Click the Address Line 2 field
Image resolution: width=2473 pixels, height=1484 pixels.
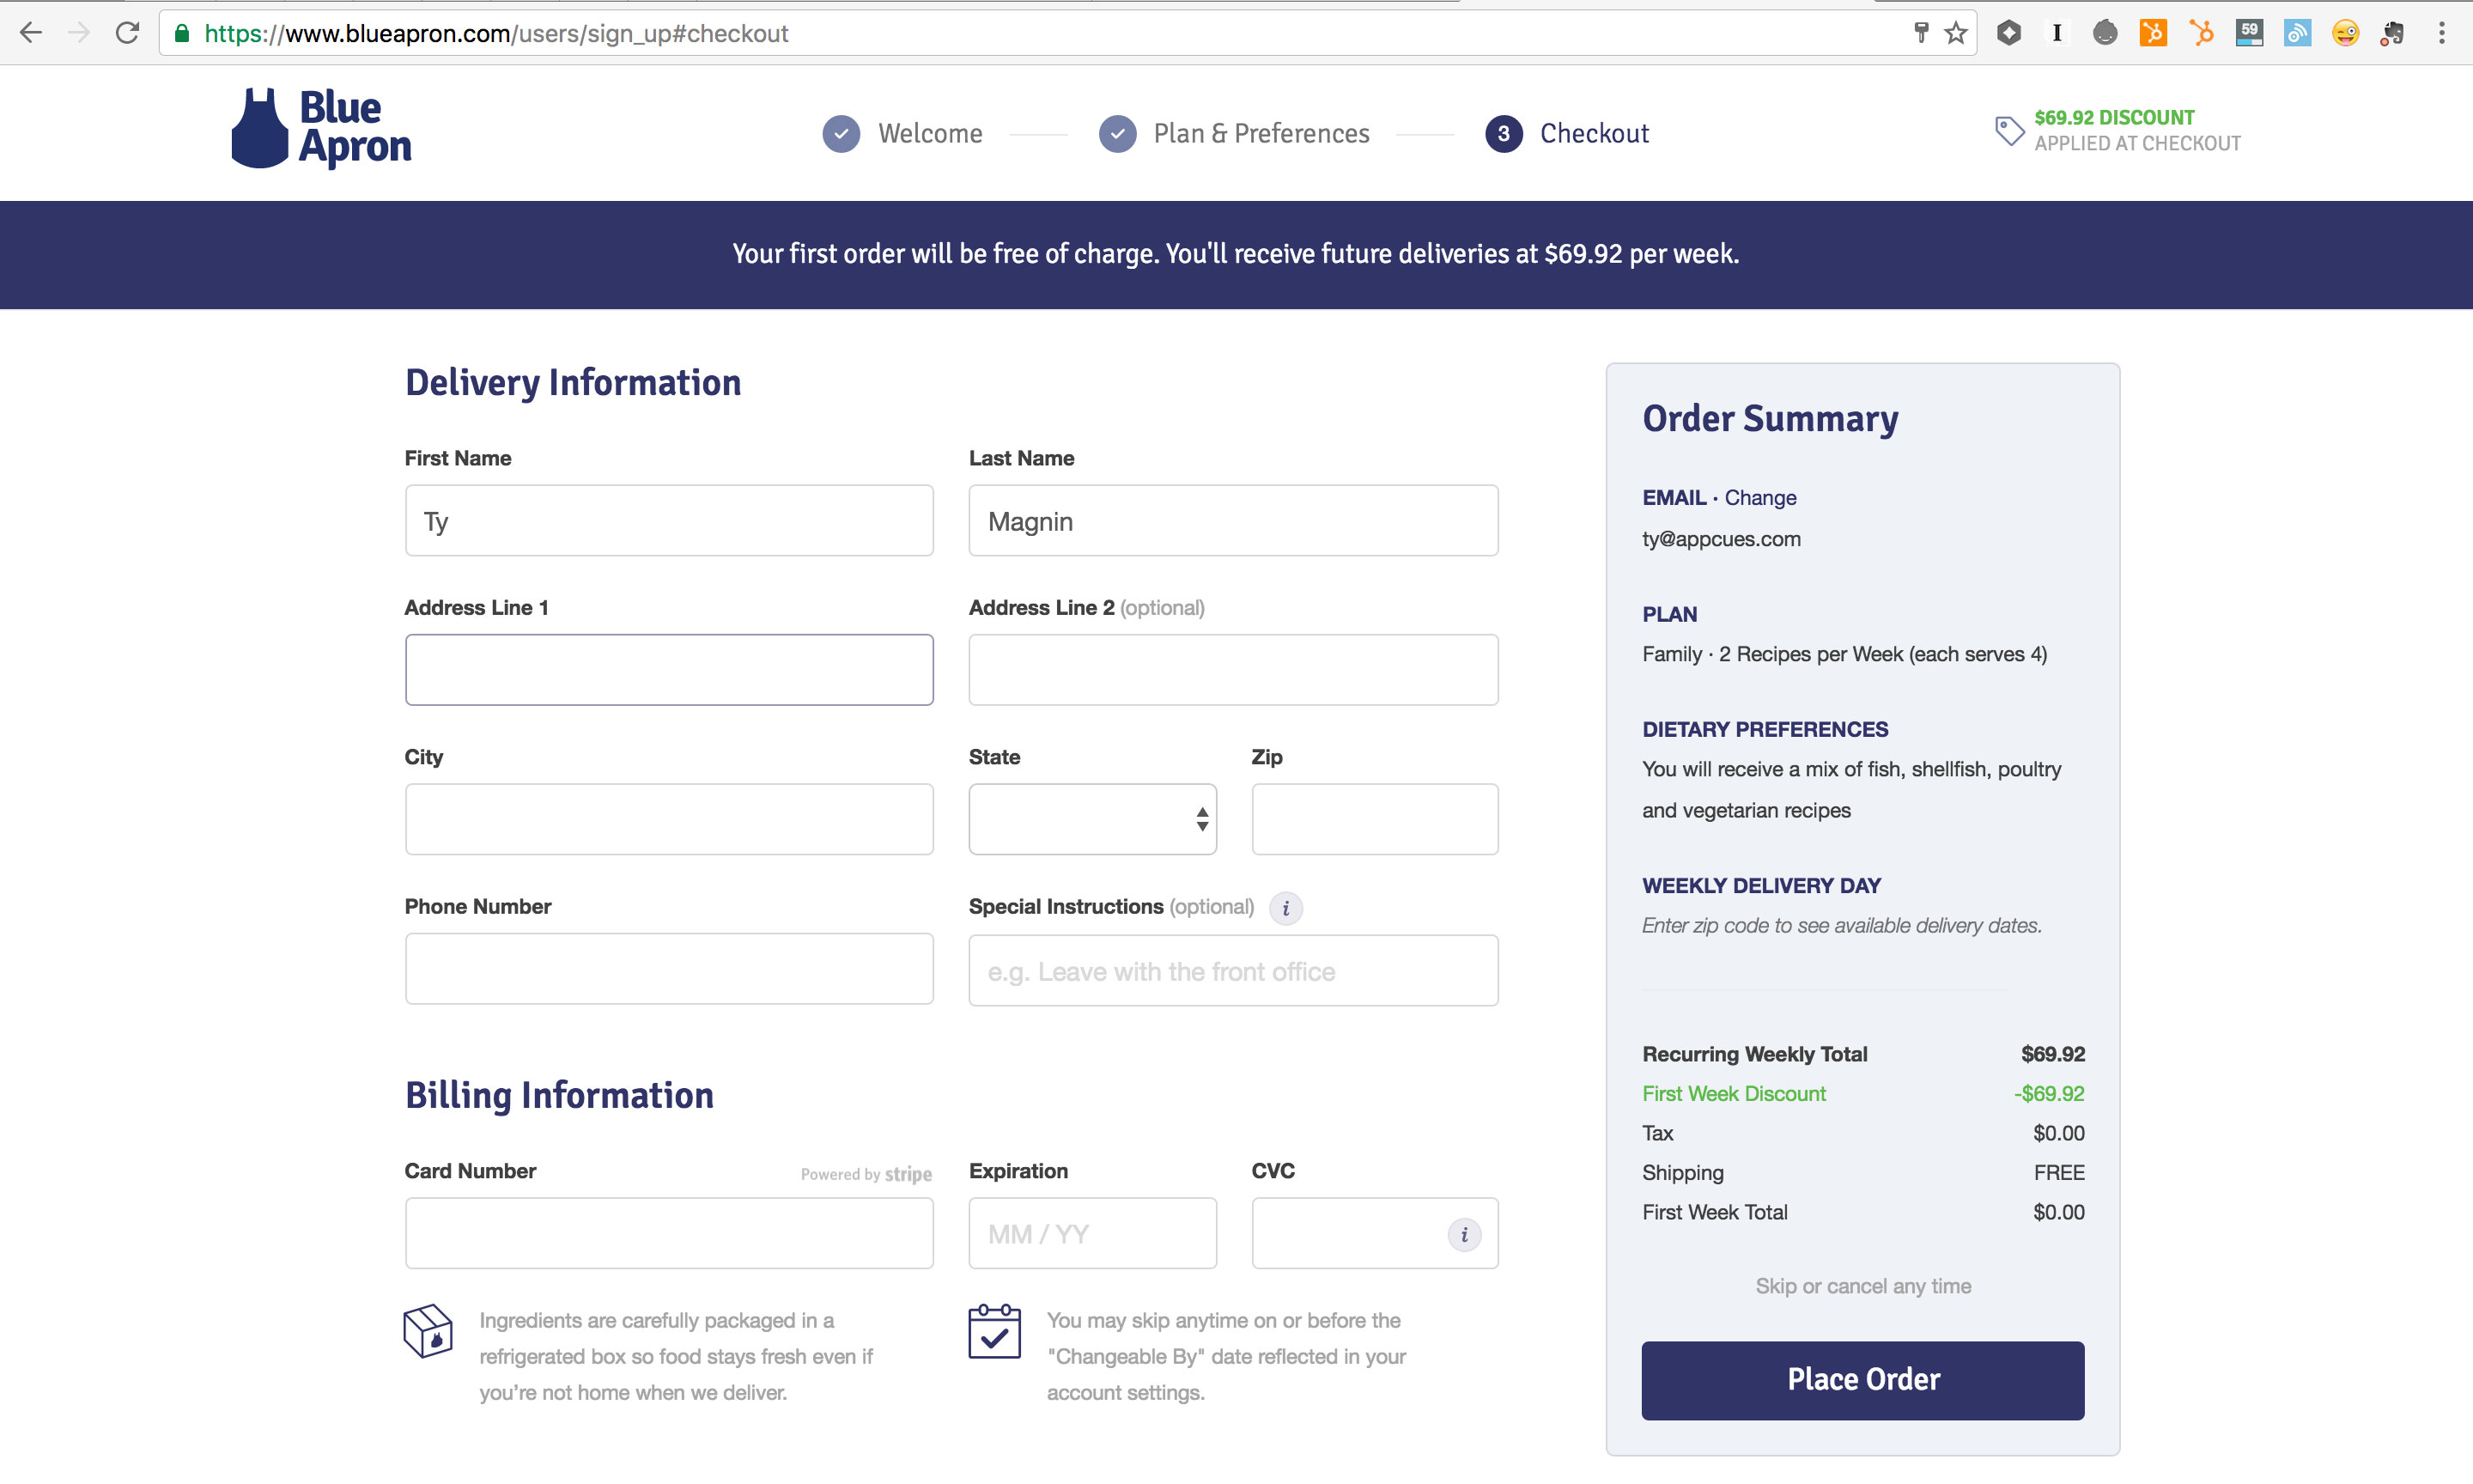point(1234,670)
